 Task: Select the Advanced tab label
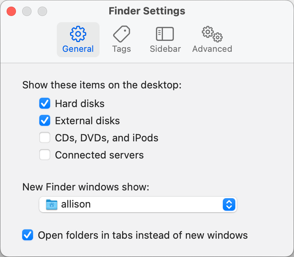coord(212,49)
